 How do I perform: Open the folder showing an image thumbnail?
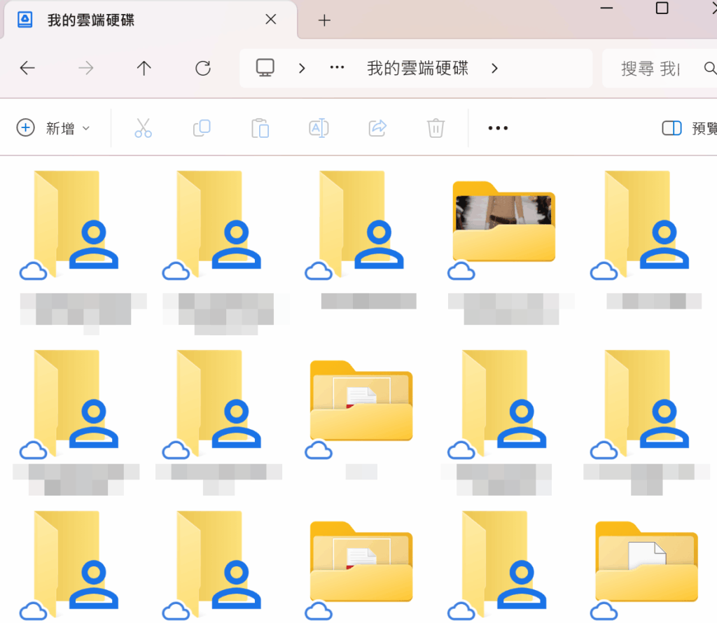503,223
